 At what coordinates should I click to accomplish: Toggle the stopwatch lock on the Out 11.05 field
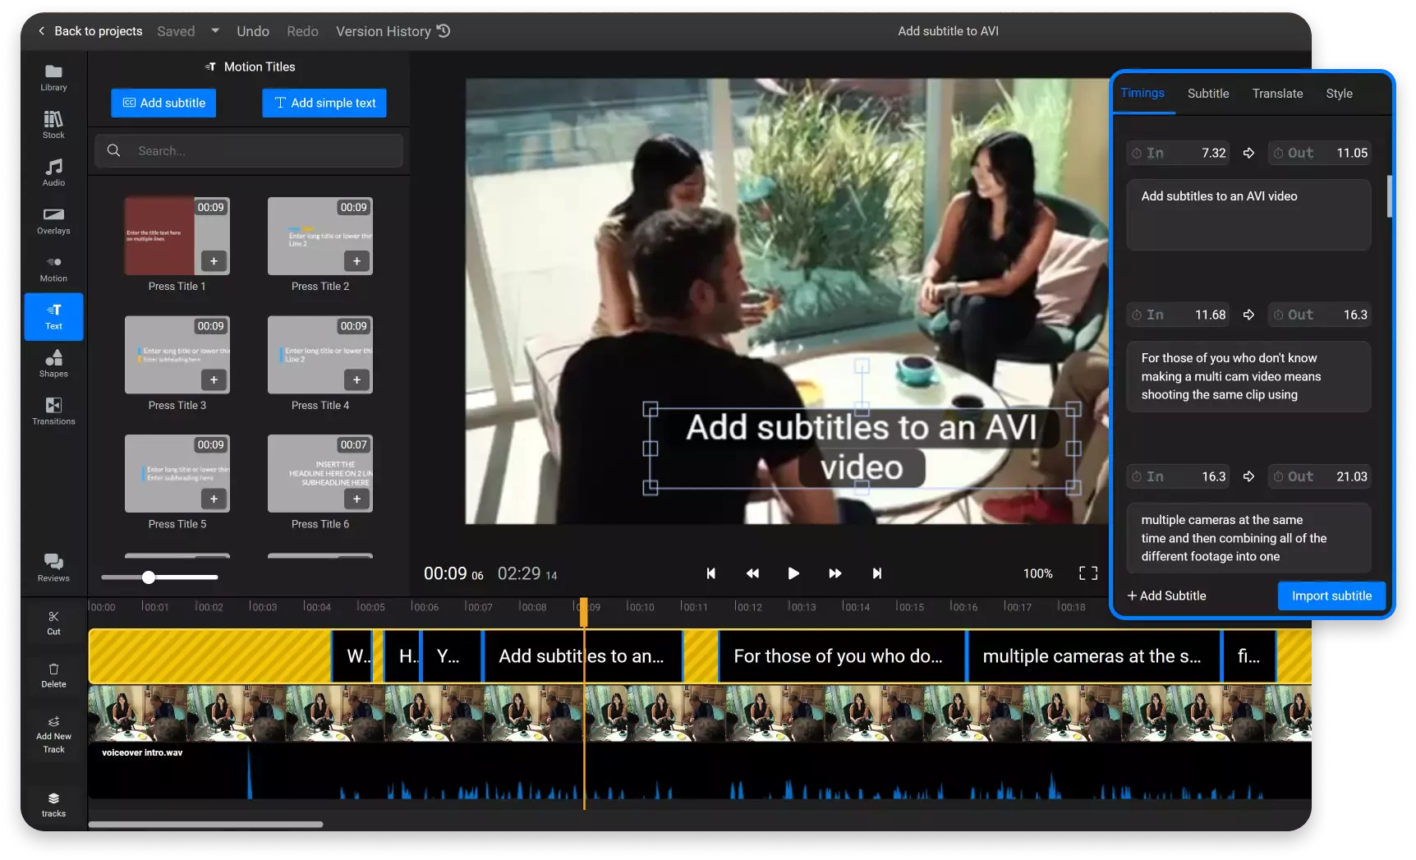coord(1278,153)
